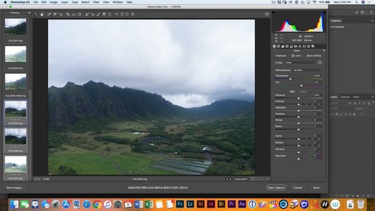
Task: Open the Filmstrip options menu
Action: coord(29,13)
